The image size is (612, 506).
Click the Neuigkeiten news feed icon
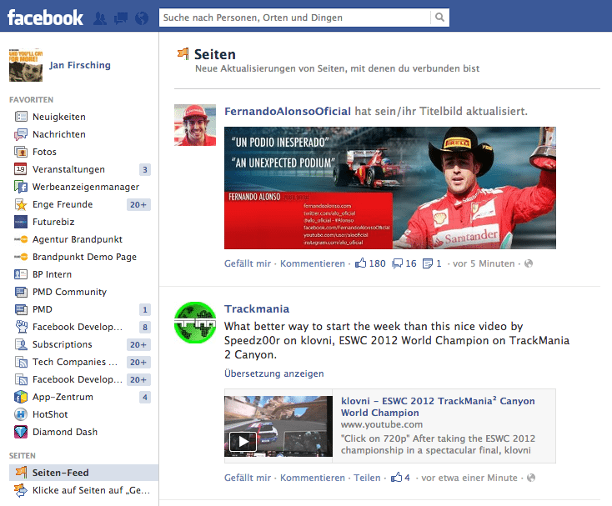(21, 117)
